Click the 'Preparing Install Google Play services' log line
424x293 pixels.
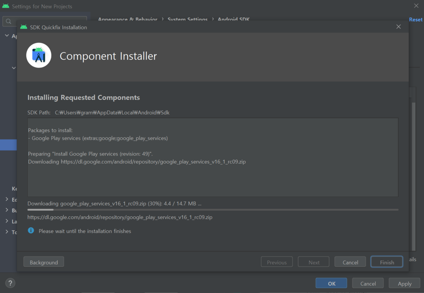point(90,154)
